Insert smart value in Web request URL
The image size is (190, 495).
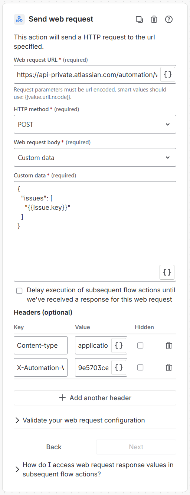(168, 74)
